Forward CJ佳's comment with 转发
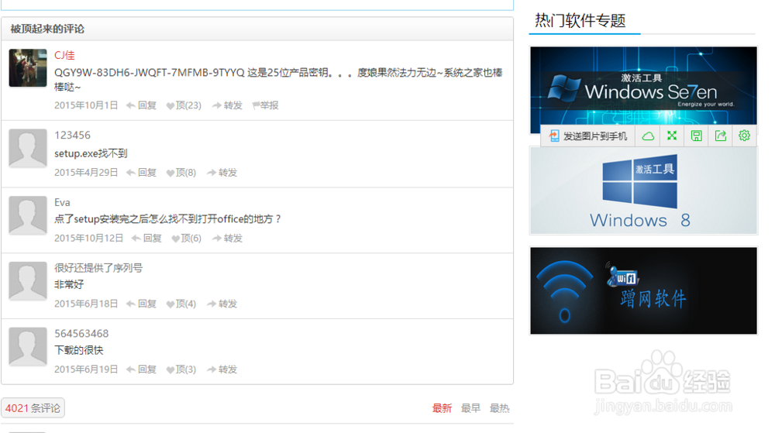The height and width of the screenshot is (433, 775). (227, 105)
